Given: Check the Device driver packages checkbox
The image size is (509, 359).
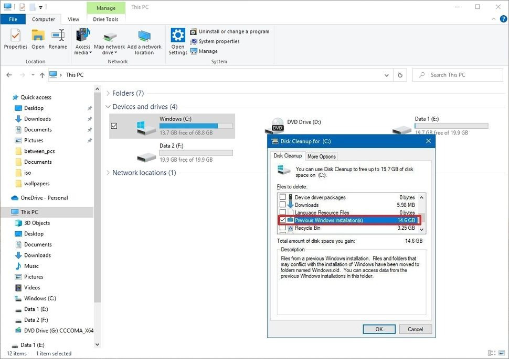Looking at the screenshot, I should [283, 197].
